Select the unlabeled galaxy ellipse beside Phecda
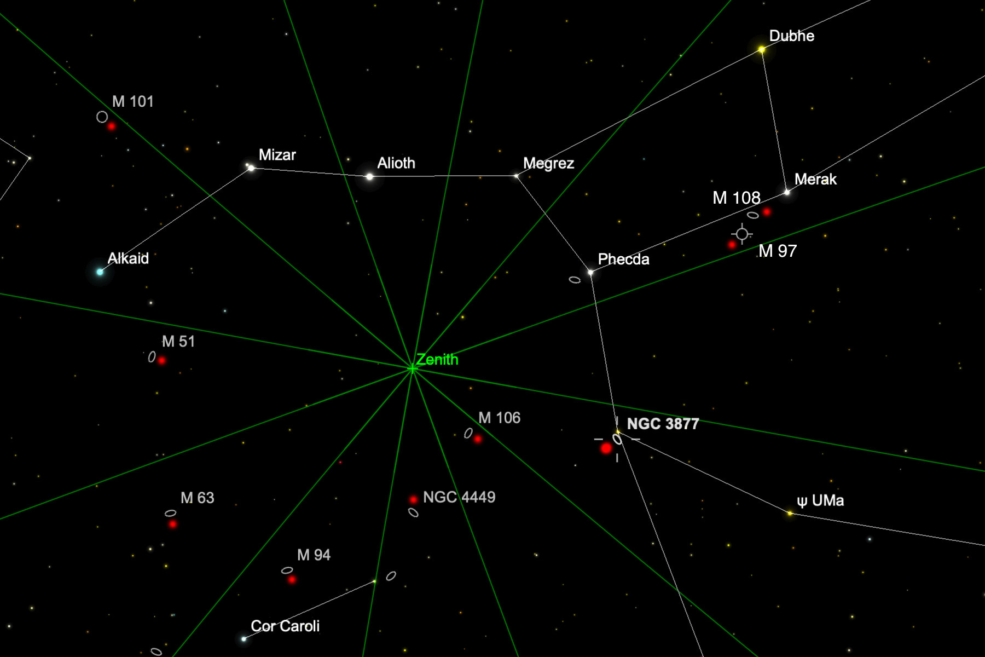Screen dimensions: 985x657 [575, 280]
